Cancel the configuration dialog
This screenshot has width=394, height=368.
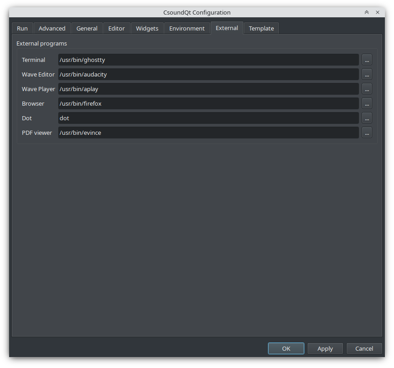click(x=364, y=348)
